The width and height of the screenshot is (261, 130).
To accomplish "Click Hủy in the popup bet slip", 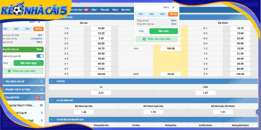I will click(x=142, y=31).
